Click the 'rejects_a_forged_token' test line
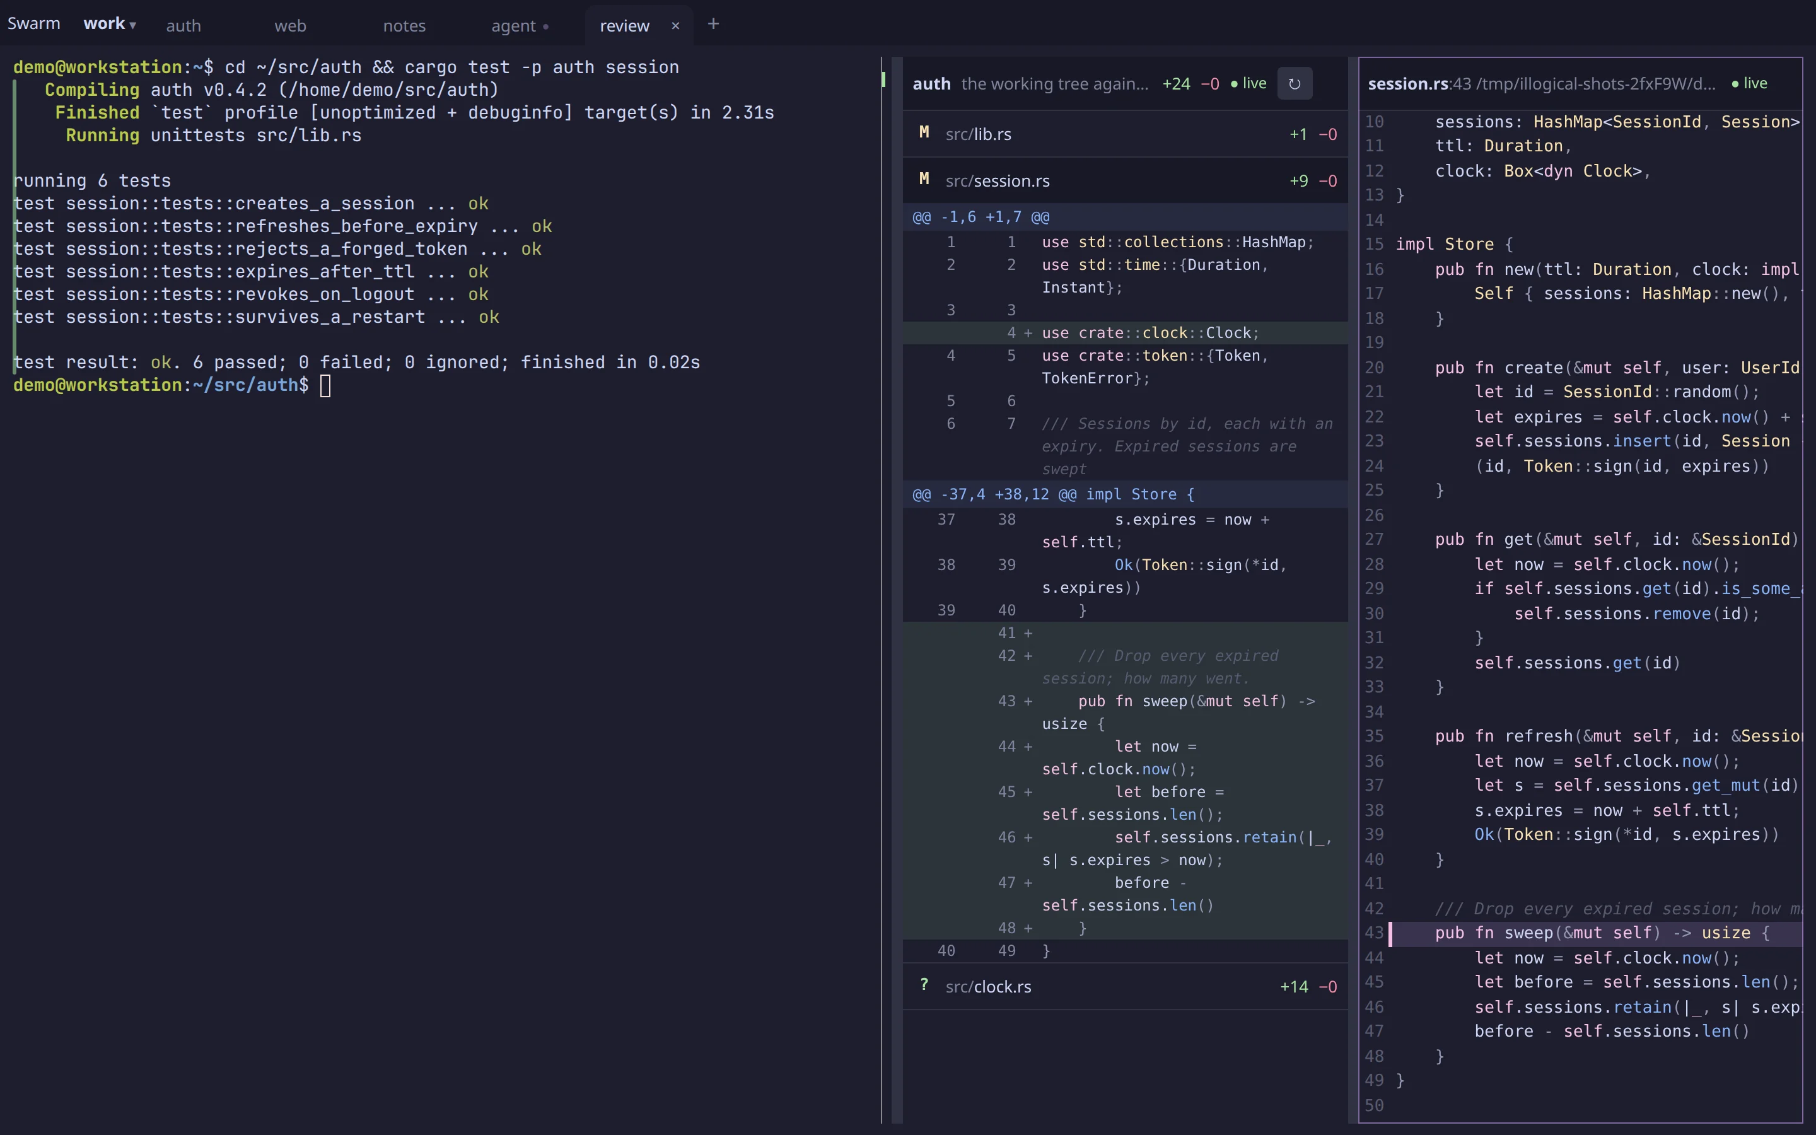This screenshot has width=1816, height=1135. coord(277,248)
